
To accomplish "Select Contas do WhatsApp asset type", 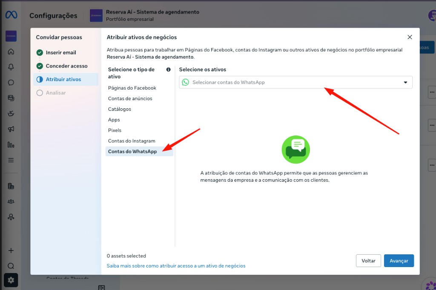I will click(x=139, y=152).
